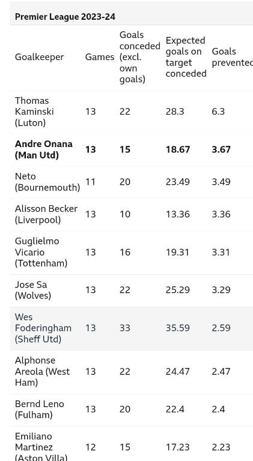Image resolution: width=253 pixels, height=461 pixels.
Task: Click Foderingham's 33 goals conceded value
Action: tap(125, 328)
